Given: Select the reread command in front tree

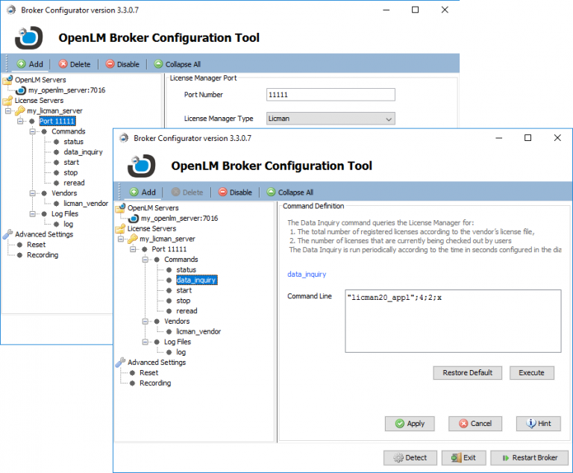Looking at the screenshot, I should pos(187,311).
